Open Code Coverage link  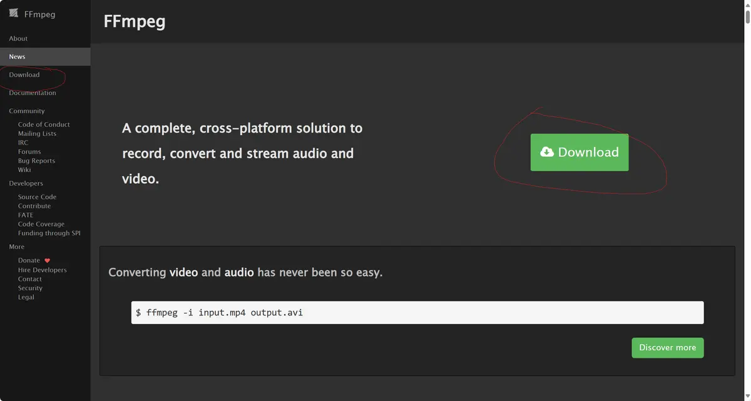pos(41,224)
